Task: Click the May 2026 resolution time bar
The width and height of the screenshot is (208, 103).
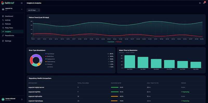Action: tap(196, 65)
